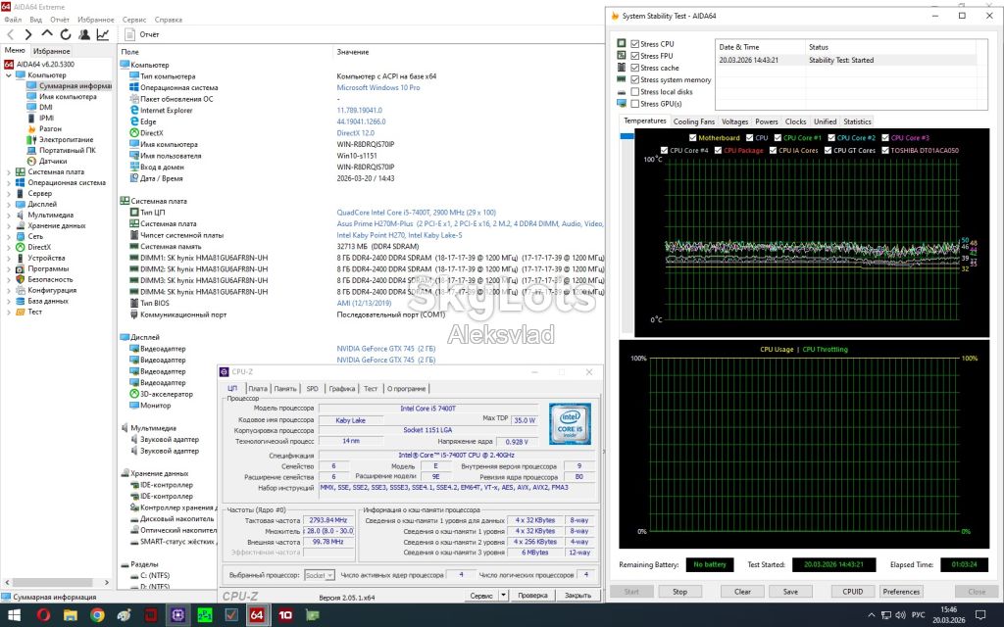The height and width of the screenshot is (627, 1004).
Task: Select the IPMI tree item icon
Action: [x=31, y=118]
